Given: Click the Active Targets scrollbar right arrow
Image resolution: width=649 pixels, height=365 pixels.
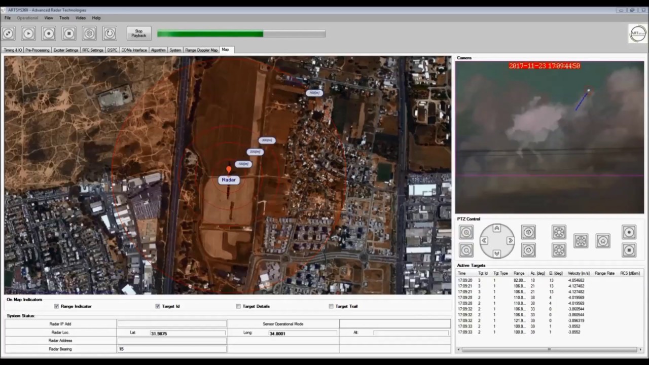Looking at the screenshot, I should point(640,349).
